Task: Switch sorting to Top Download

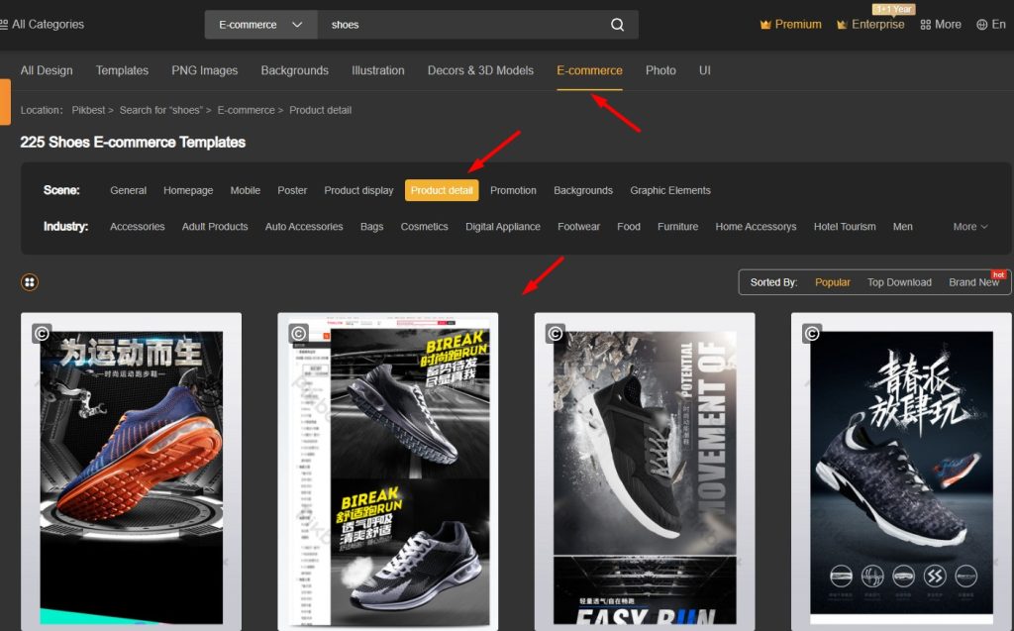Action: [899, 282]
